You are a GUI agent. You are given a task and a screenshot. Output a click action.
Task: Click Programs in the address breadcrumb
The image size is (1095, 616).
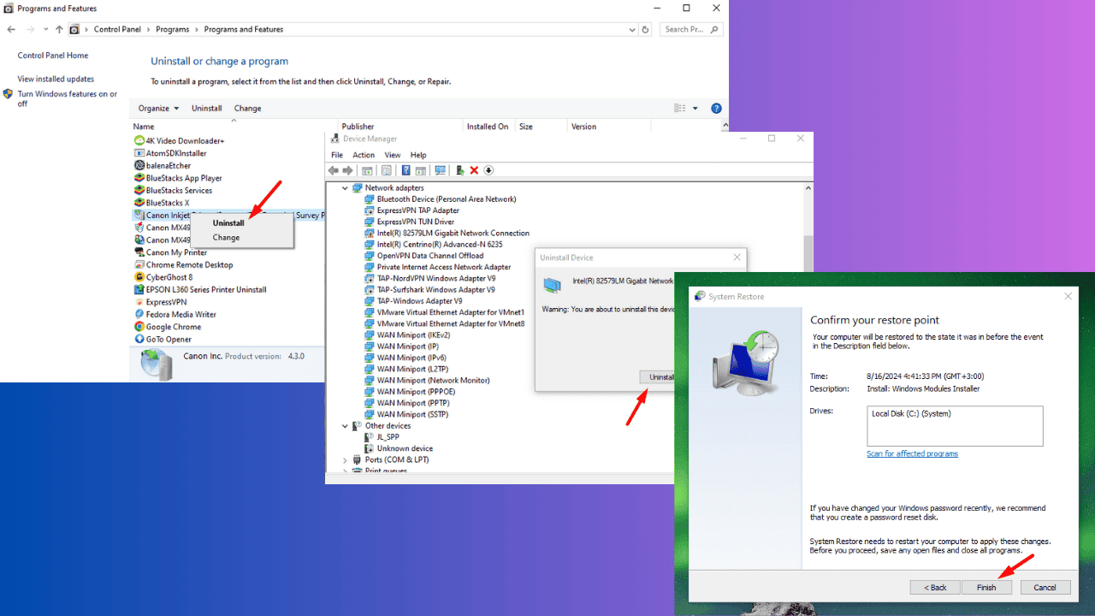(173, 29)
